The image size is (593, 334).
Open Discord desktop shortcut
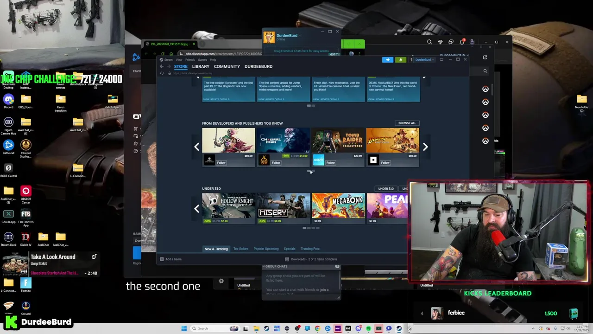pos(8,102)
